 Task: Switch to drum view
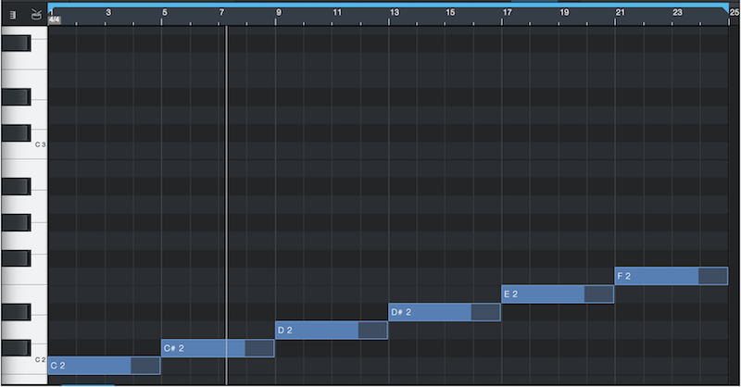(36, 15)
